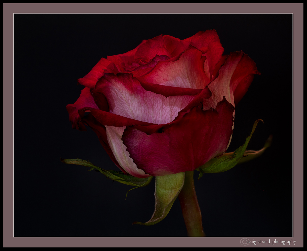The height and width of the screenshot is (251, 307).
Task: Click the large pale pink veined petal
Action: (x=143, y=102)
